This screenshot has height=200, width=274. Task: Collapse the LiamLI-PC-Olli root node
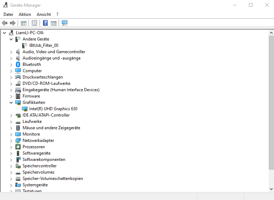click(x=5, y=33)
